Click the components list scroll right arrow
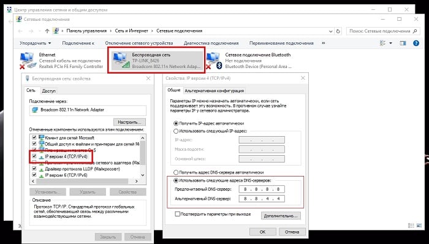This screenshot has width=429, height=244. point(137,181)
